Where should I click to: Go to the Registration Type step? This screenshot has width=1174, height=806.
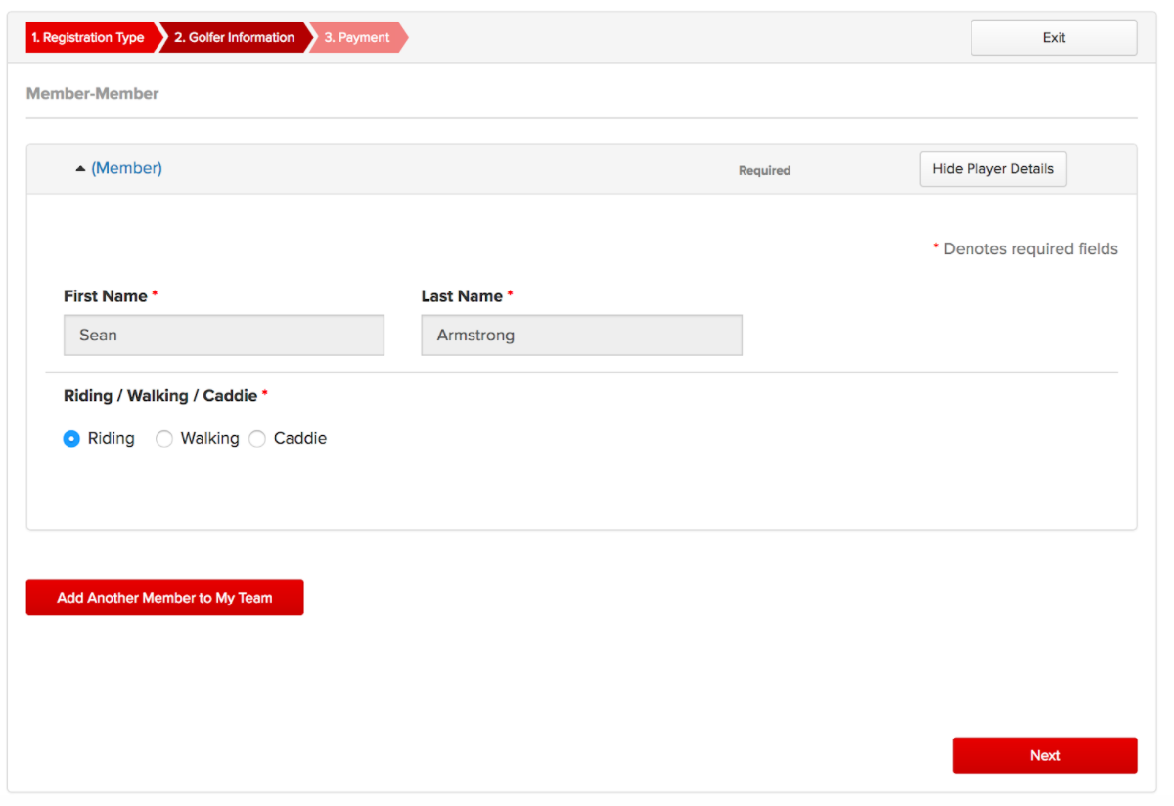(x=90, y=38)
